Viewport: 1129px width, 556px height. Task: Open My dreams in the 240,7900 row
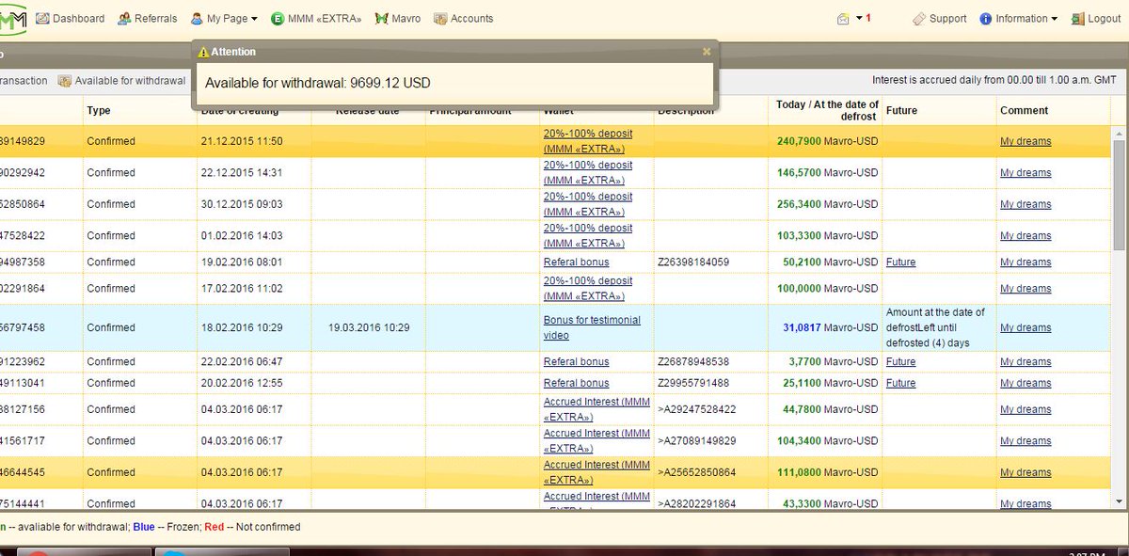pyautogui.click(x=1026, y=142)
